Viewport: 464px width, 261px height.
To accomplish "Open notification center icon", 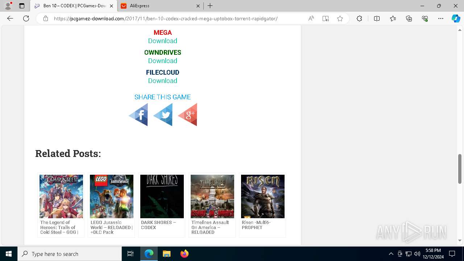I will click(x=452, y=254).
